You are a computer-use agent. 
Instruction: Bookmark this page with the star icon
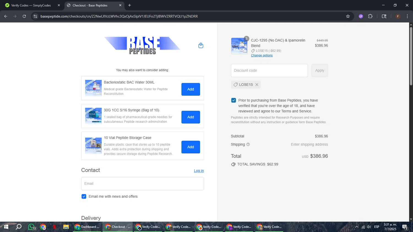pyautogui.click(x=348, y=16)
